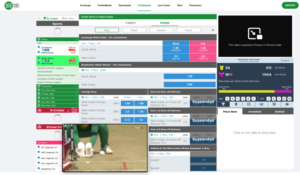The height and width of the screenshot is (175, 300).
Task: Click the South Africa 76% win probability bar
Action: pos(246,92)
